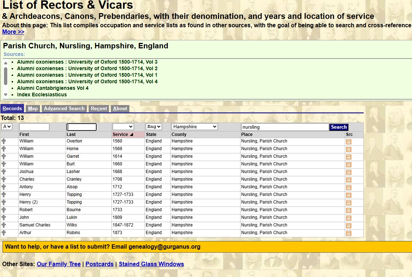Open the Advanced Search tab
412x277 pixels.
tap(64, 108)
